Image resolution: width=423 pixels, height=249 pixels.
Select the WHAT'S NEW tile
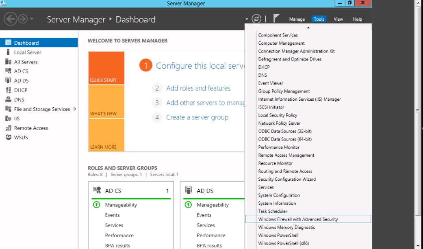(x=106, y=102)
